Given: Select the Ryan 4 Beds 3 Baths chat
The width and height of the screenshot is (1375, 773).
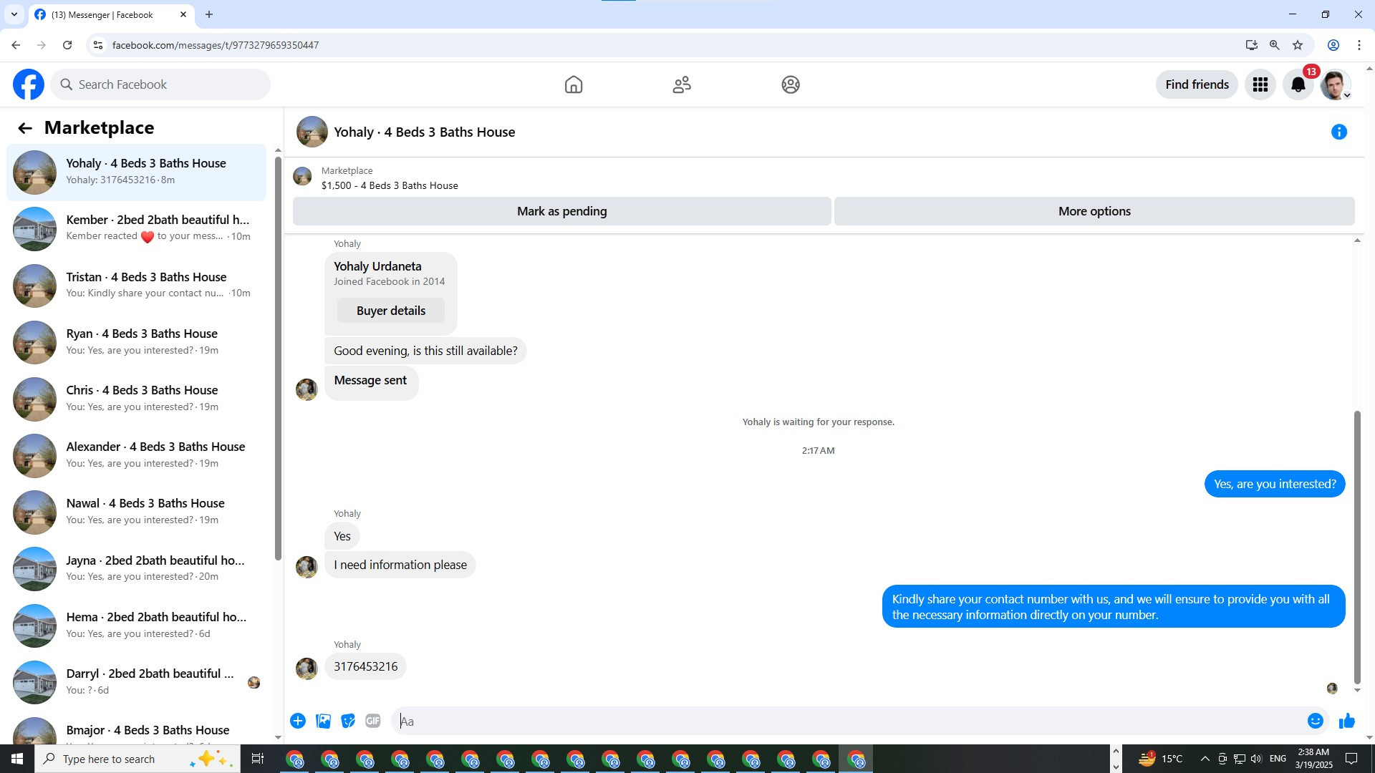Looking at the screenshot, I should pyautogui.click(x=136, y=342).
